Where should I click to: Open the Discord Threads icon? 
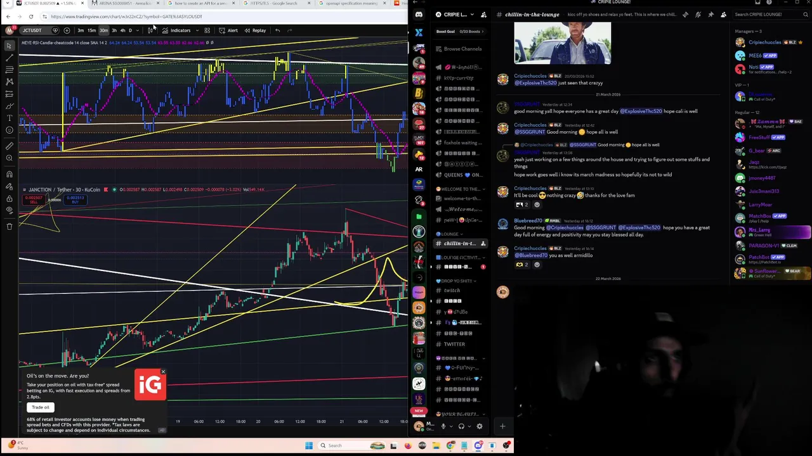point(685,15)
